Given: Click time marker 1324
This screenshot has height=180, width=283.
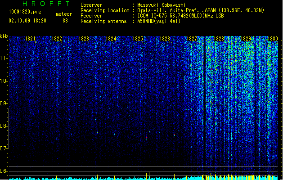Looking at the screenshot, I should 111,39.
